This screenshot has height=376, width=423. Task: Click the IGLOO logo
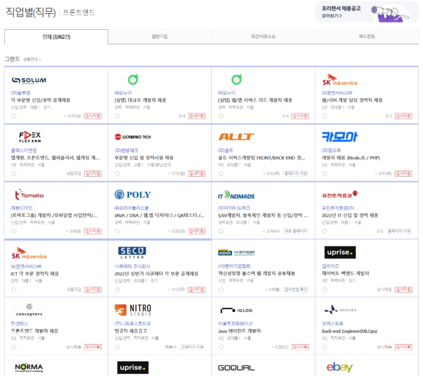point(236,311)
